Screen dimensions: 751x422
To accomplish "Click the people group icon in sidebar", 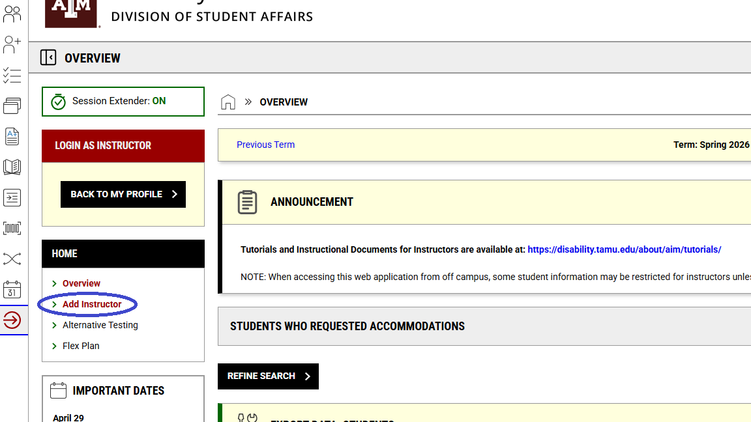I will coord(12,14).
